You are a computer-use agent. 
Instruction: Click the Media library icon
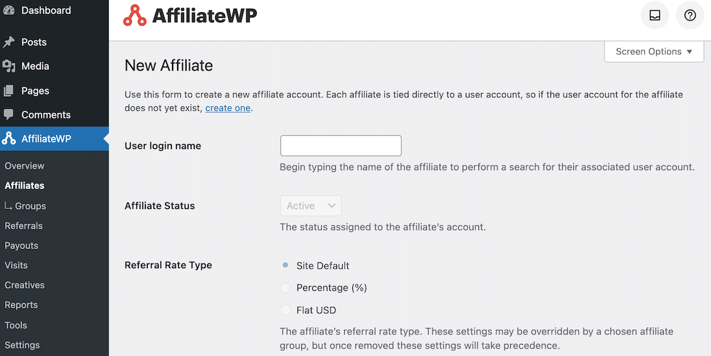coord(9,66)
